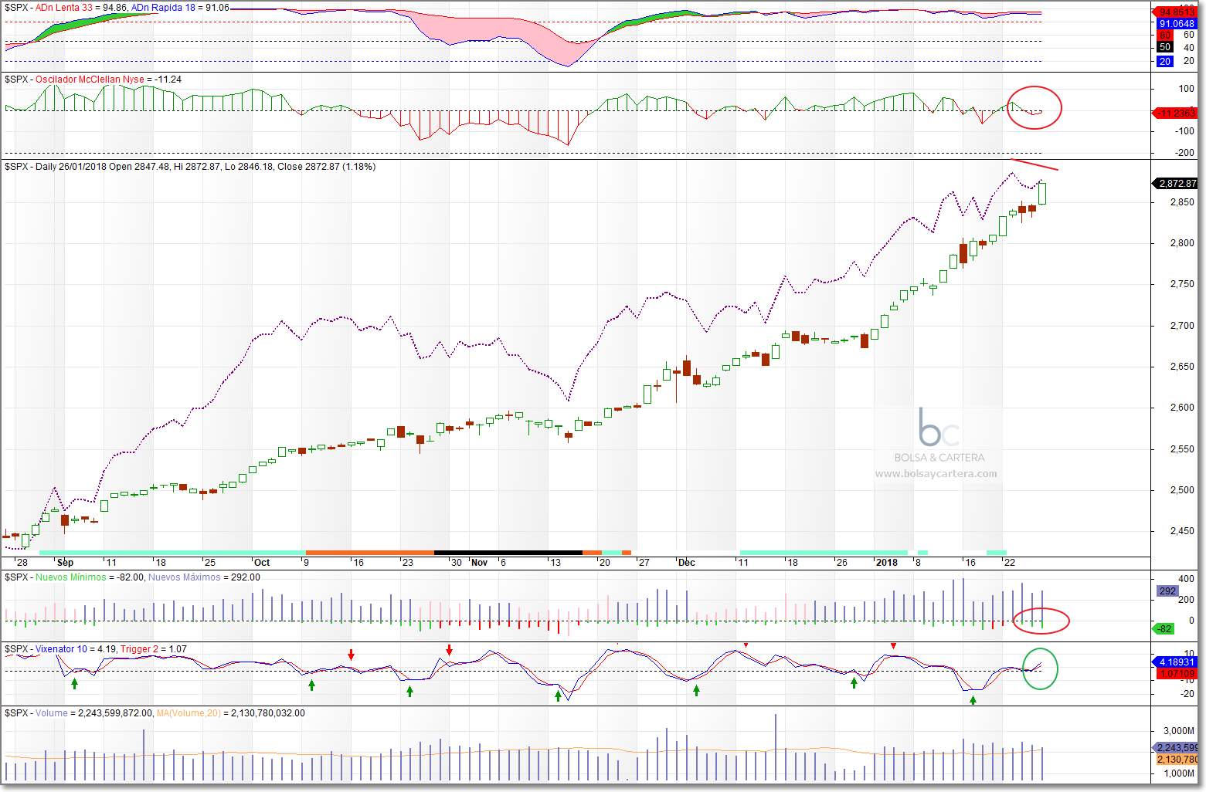
Task: Click the red 94.8613 value tag
Action: [1177, 12]
